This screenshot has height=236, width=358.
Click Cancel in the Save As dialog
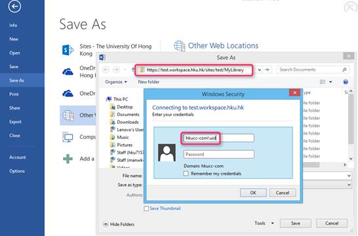pyautogui.click(x=332, y=224)
